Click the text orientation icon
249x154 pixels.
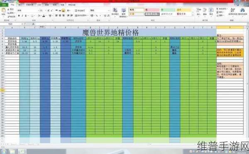68,10
